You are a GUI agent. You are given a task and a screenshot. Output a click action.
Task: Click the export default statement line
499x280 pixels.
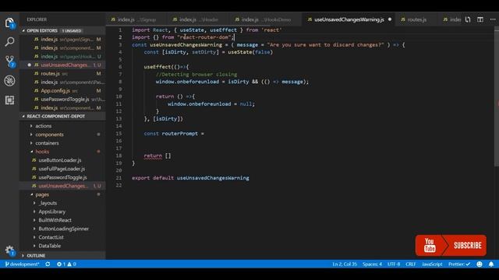(190, 178)
